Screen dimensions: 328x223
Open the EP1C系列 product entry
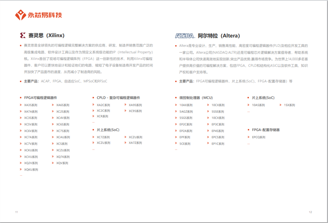point(217,143)
